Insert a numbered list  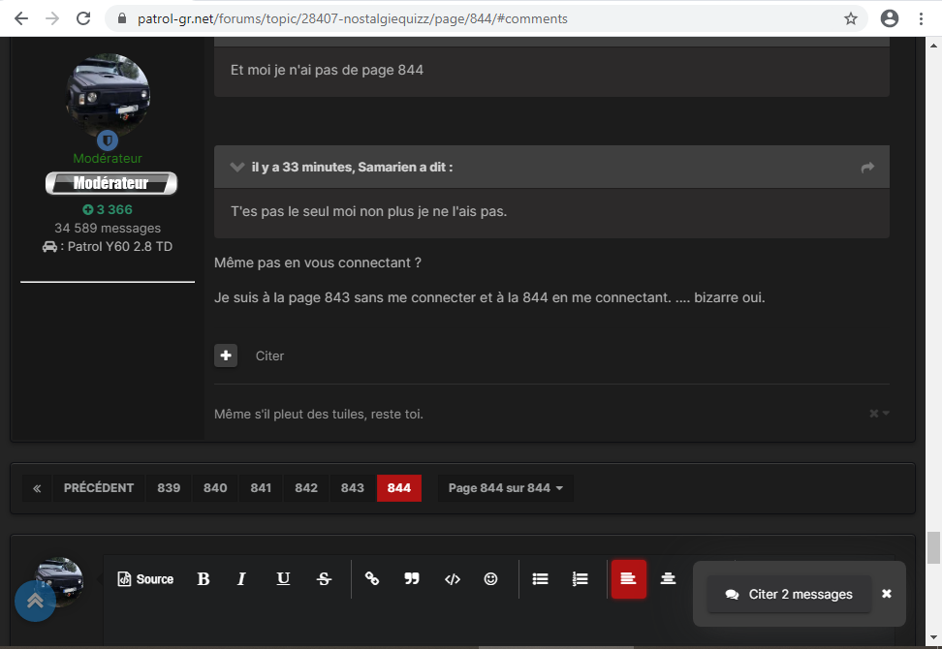[x=580, y=578]
